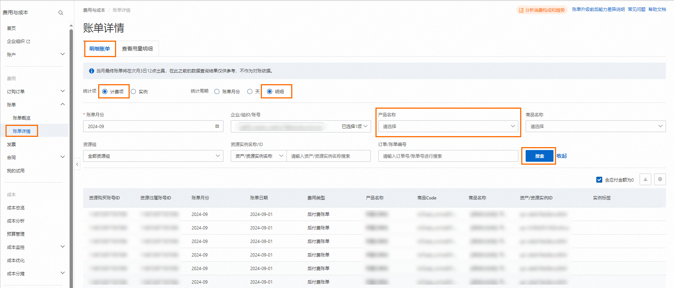Image resolution: width=674 pixels, height=288 pixels.
Task: Open 成本分析 in sidebar
Action: tap(16, 221)
